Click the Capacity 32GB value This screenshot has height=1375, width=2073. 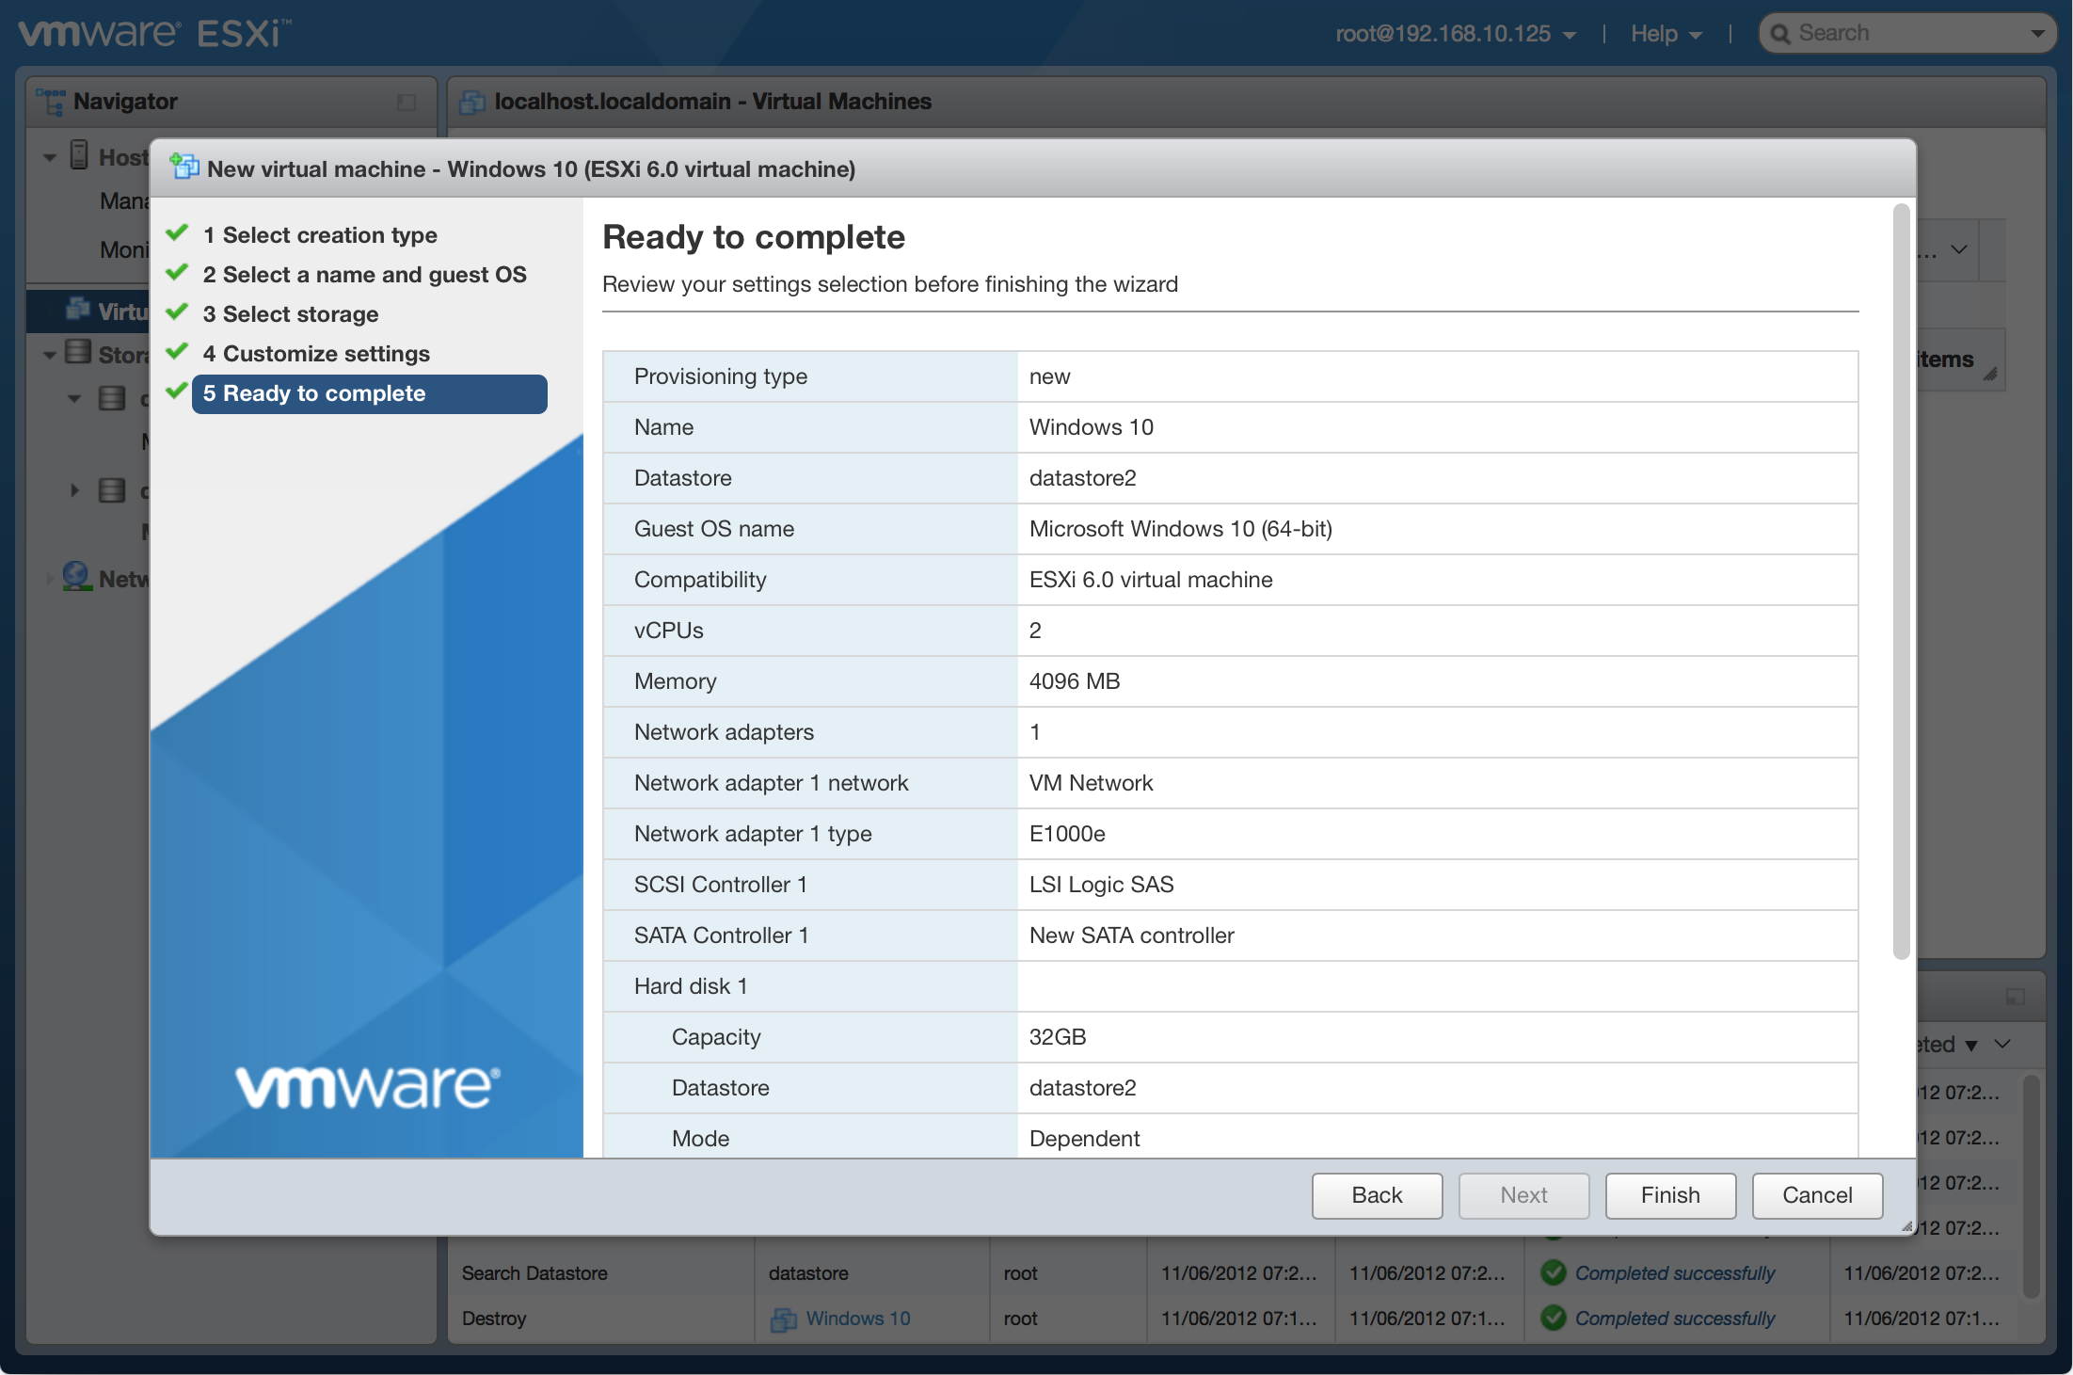(x=1058, y=1037)
